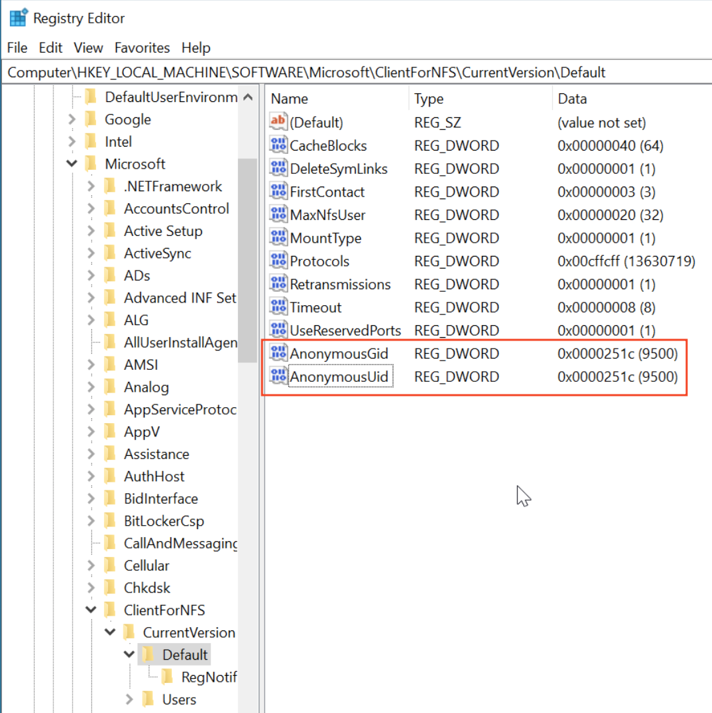Click the AnonymousUid registry value icon
Screen dimensions: 712x713
tap(278, 377)
